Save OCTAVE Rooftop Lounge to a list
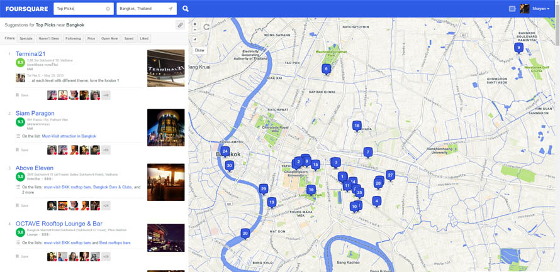Screen dimensions: 560x272 click(x=22, y=257)
